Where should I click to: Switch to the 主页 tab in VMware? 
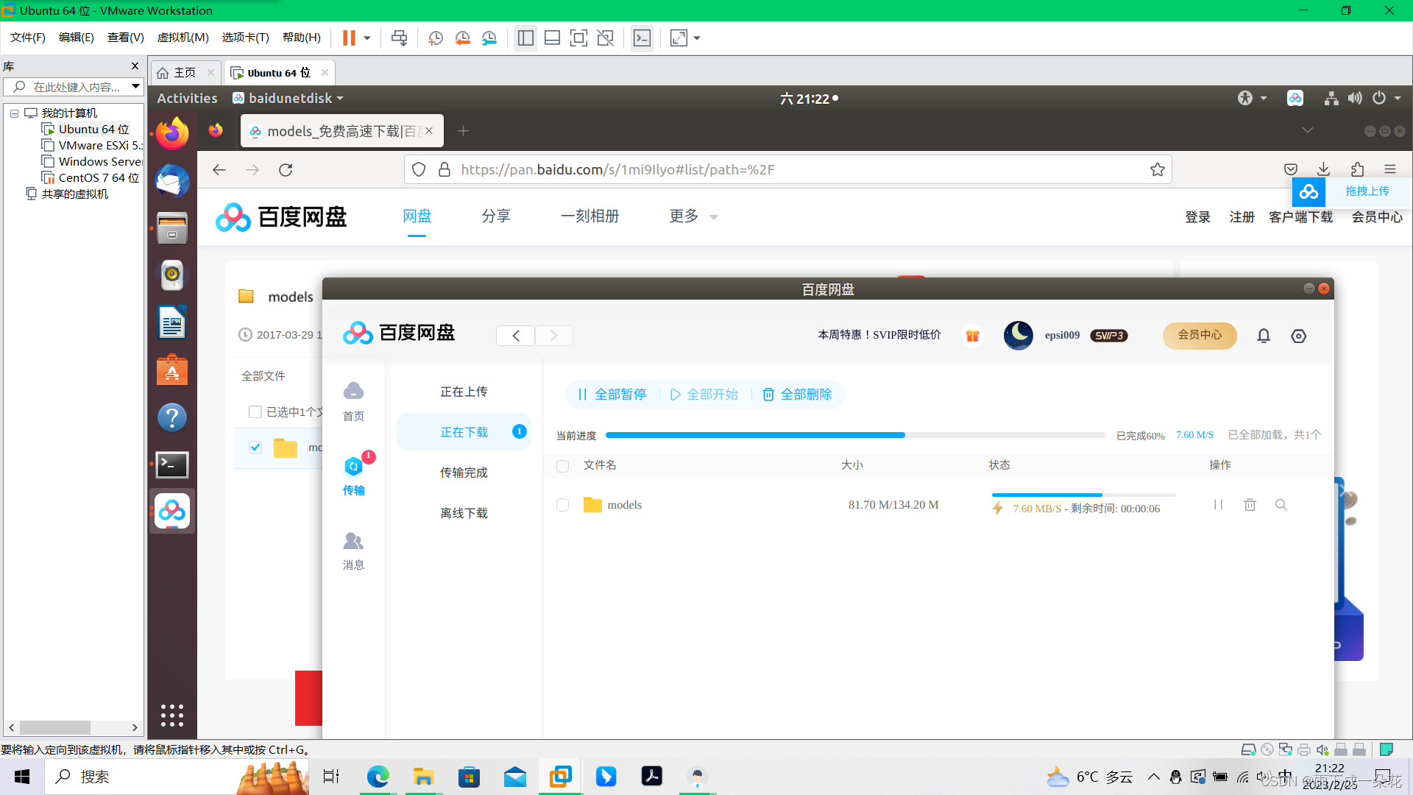[x=183, y=72]
